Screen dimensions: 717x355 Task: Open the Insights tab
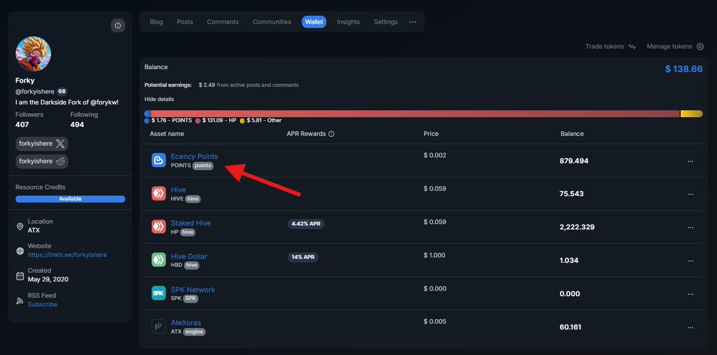348,22
